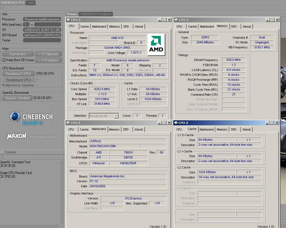Click the MAXON logo
Viewport: 286px width, 228px height.
[16, 136]
